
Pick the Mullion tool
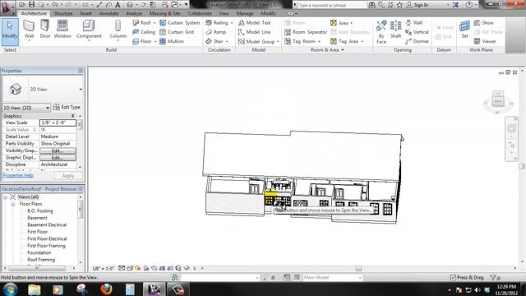pyautogui.click(x=172, y=41)
